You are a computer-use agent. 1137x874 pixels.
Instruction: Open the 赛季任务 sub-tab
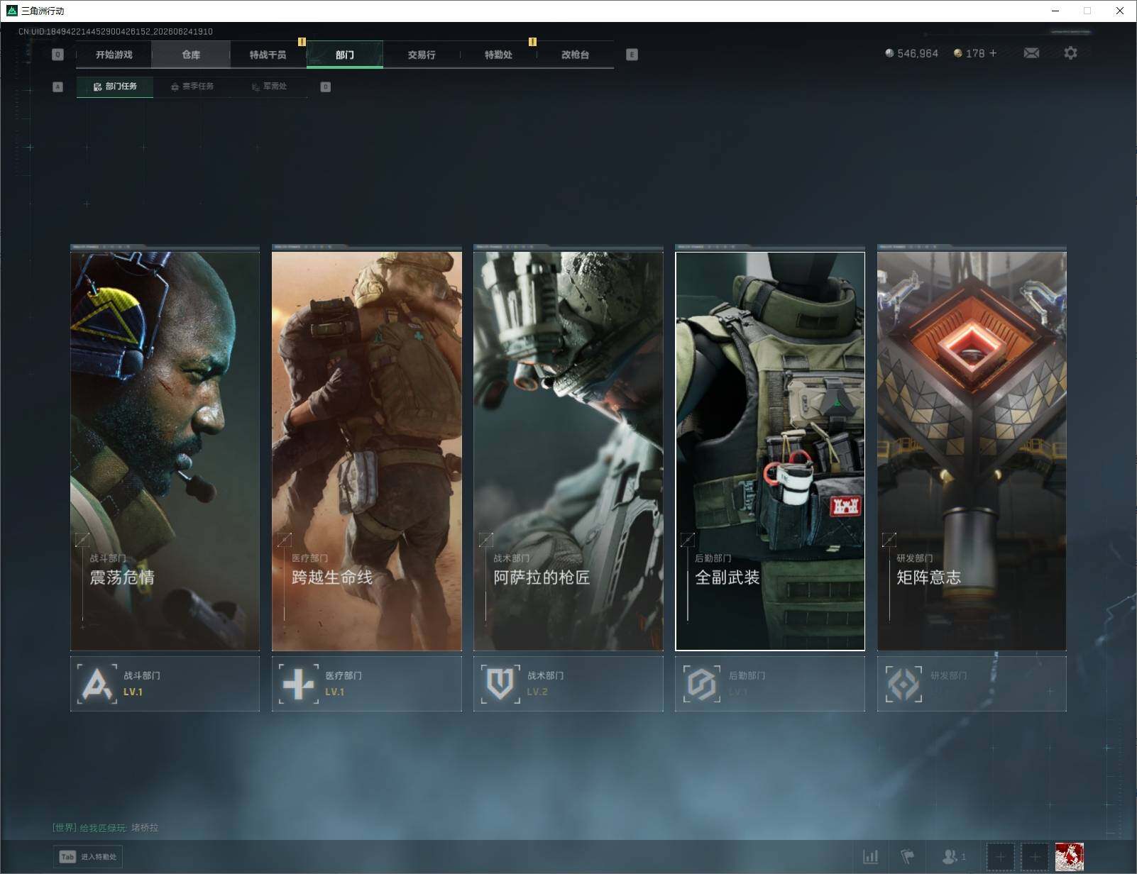[x=192, y=87]
